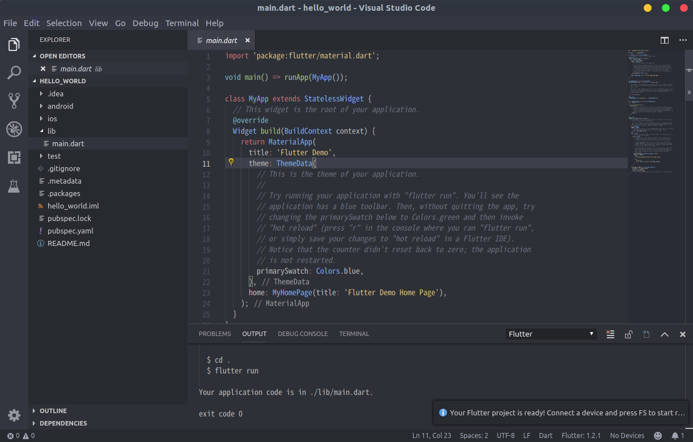The width and height of the screenshot is (693, 442).
Task: Click the quick fix lightbulb on line 11
Action: click(x=231, y=162)
